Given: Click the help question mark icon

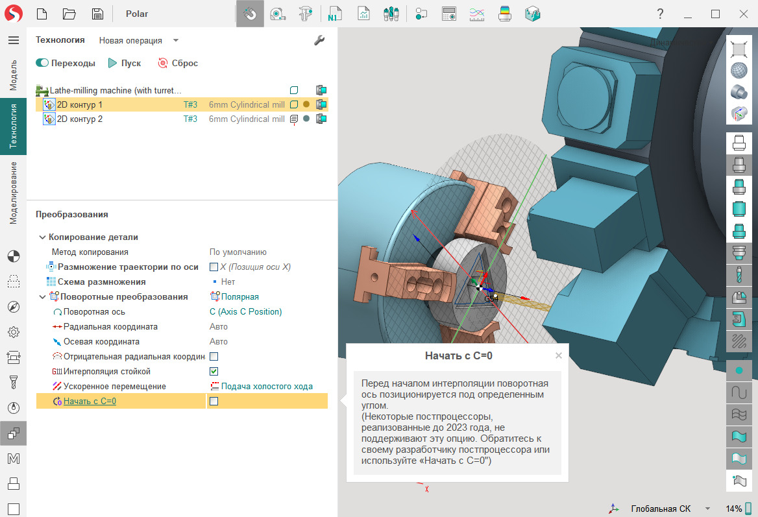Looking at the screenshot, I should point(660,14).
